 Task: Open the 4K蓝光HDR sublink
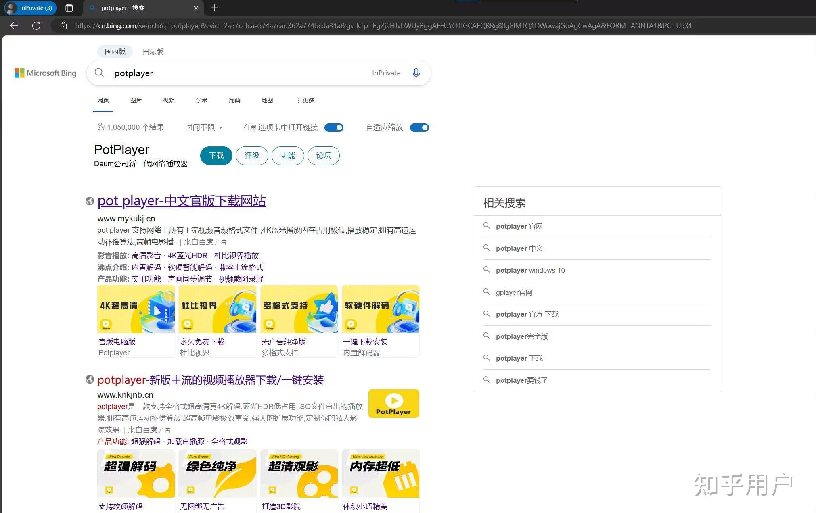pos(188,256)
